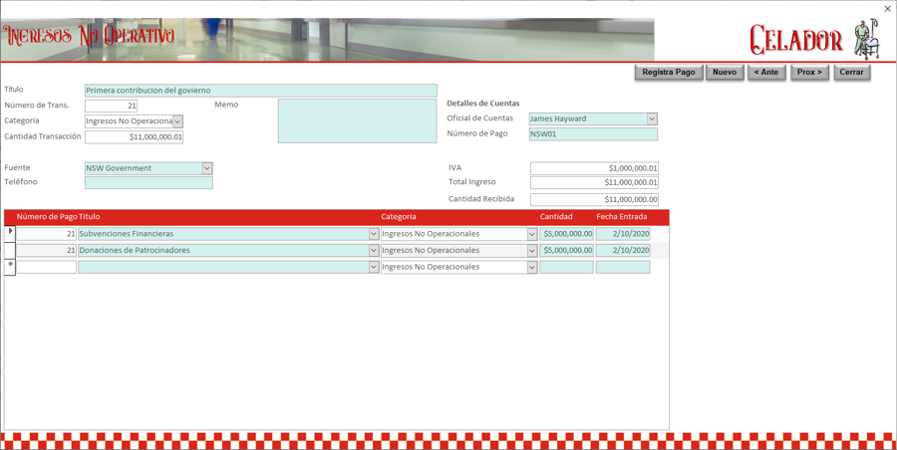Viewport: 897px width, 450px height.
Task: Open Categoria dropdown in Donaciones de Patrocinadores row
Action: 532,251
